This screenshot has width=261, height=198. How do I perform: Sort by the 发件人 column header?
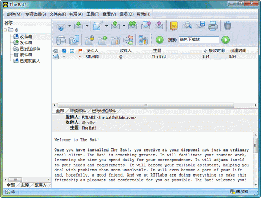[92, 51]
